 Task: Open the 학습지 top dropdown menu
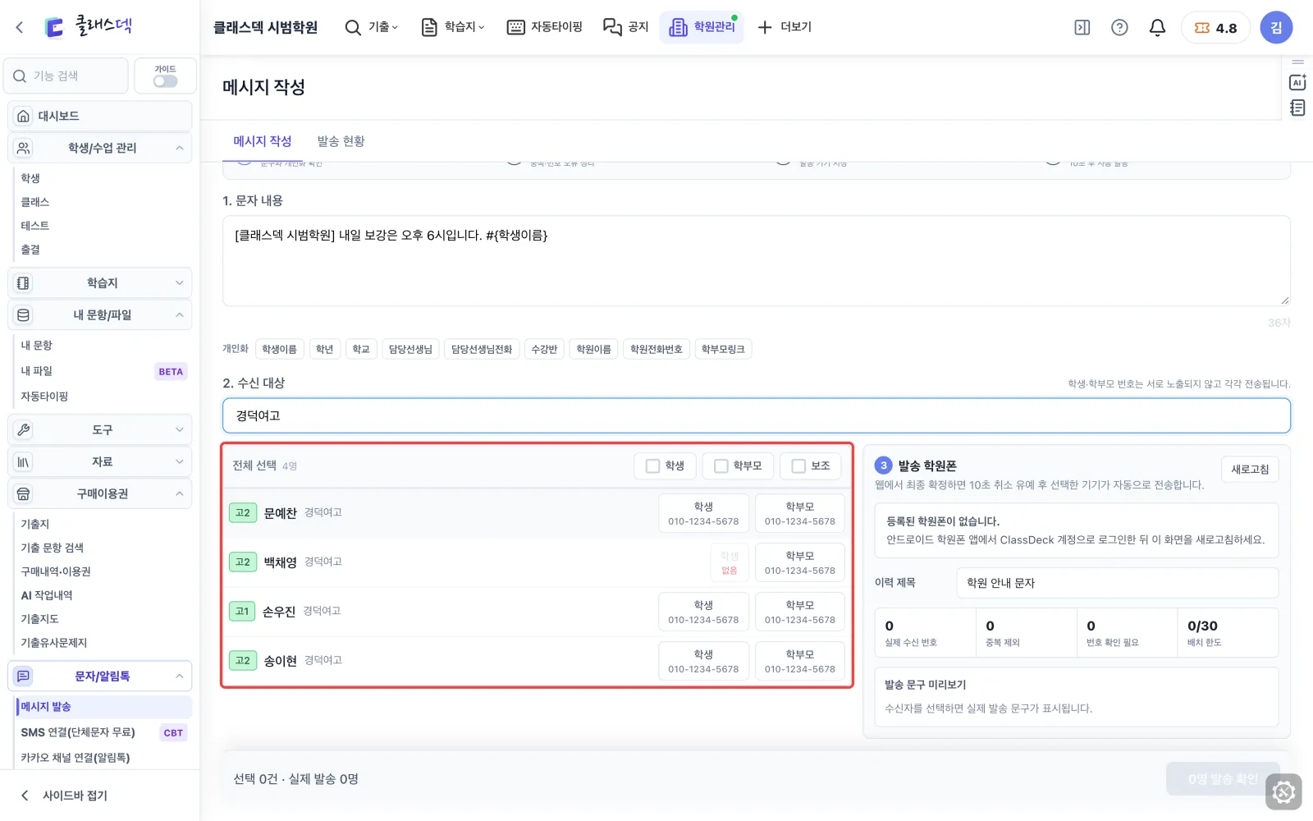[453, 27]
